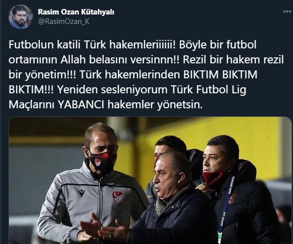Screen dimensions: 293x244
Task: Open the @RasimOzan_K handle link
Action: click(64, 21)
